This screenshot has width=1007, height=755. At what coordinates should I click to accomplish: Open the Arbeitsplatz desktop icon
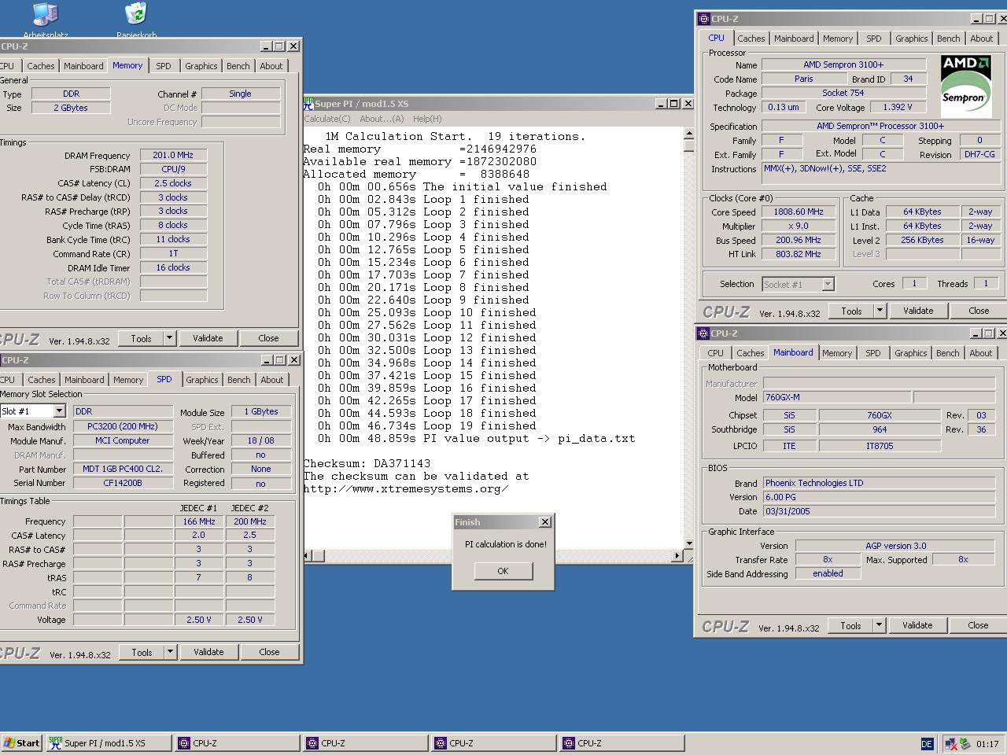(46, 20)
